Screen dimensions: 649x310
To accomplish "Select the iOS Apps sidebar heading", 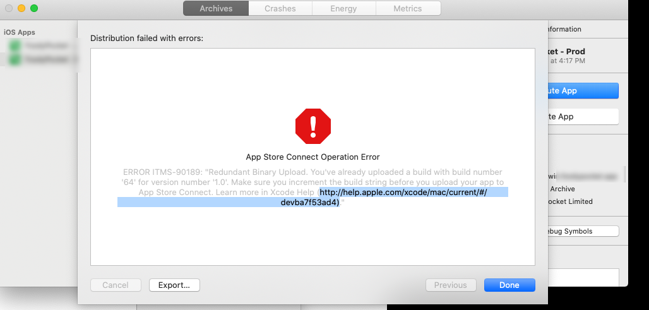I will pyautogui.click(x=20, y=32).
